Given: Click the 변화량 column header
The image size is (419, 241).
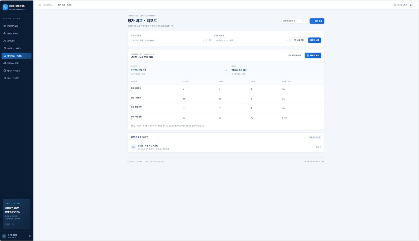Looking at the screenshot, I should (253, 81).
